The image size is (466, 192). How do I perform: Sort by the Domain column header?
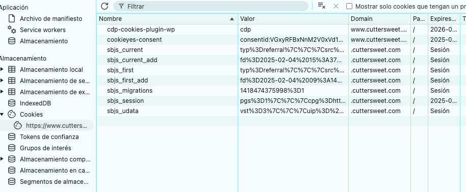[x=379, y=19]
